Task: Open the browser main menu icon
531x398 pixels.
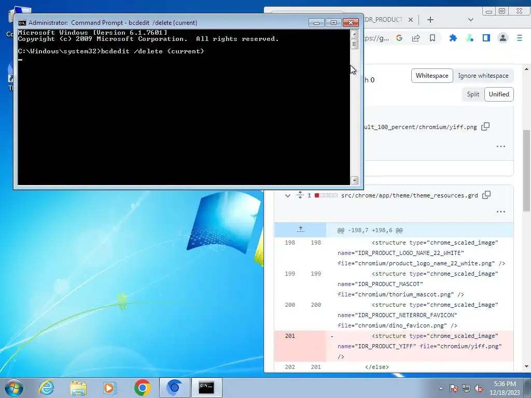Action: pyautogui.click(x=520, y=38)
